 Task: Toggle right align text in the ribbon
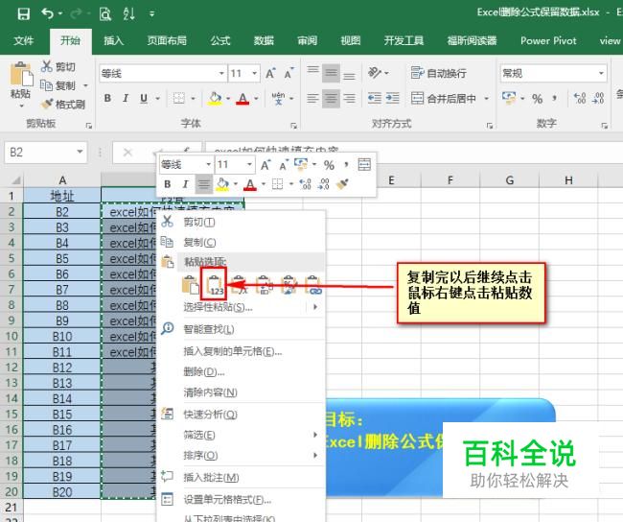349,98
